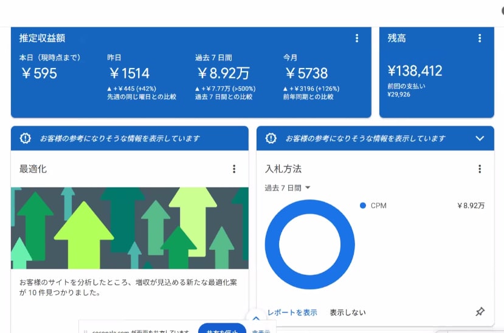Open the 推定収益額 card options menu
Screen dimensions: 504x333
coord(357,38)
